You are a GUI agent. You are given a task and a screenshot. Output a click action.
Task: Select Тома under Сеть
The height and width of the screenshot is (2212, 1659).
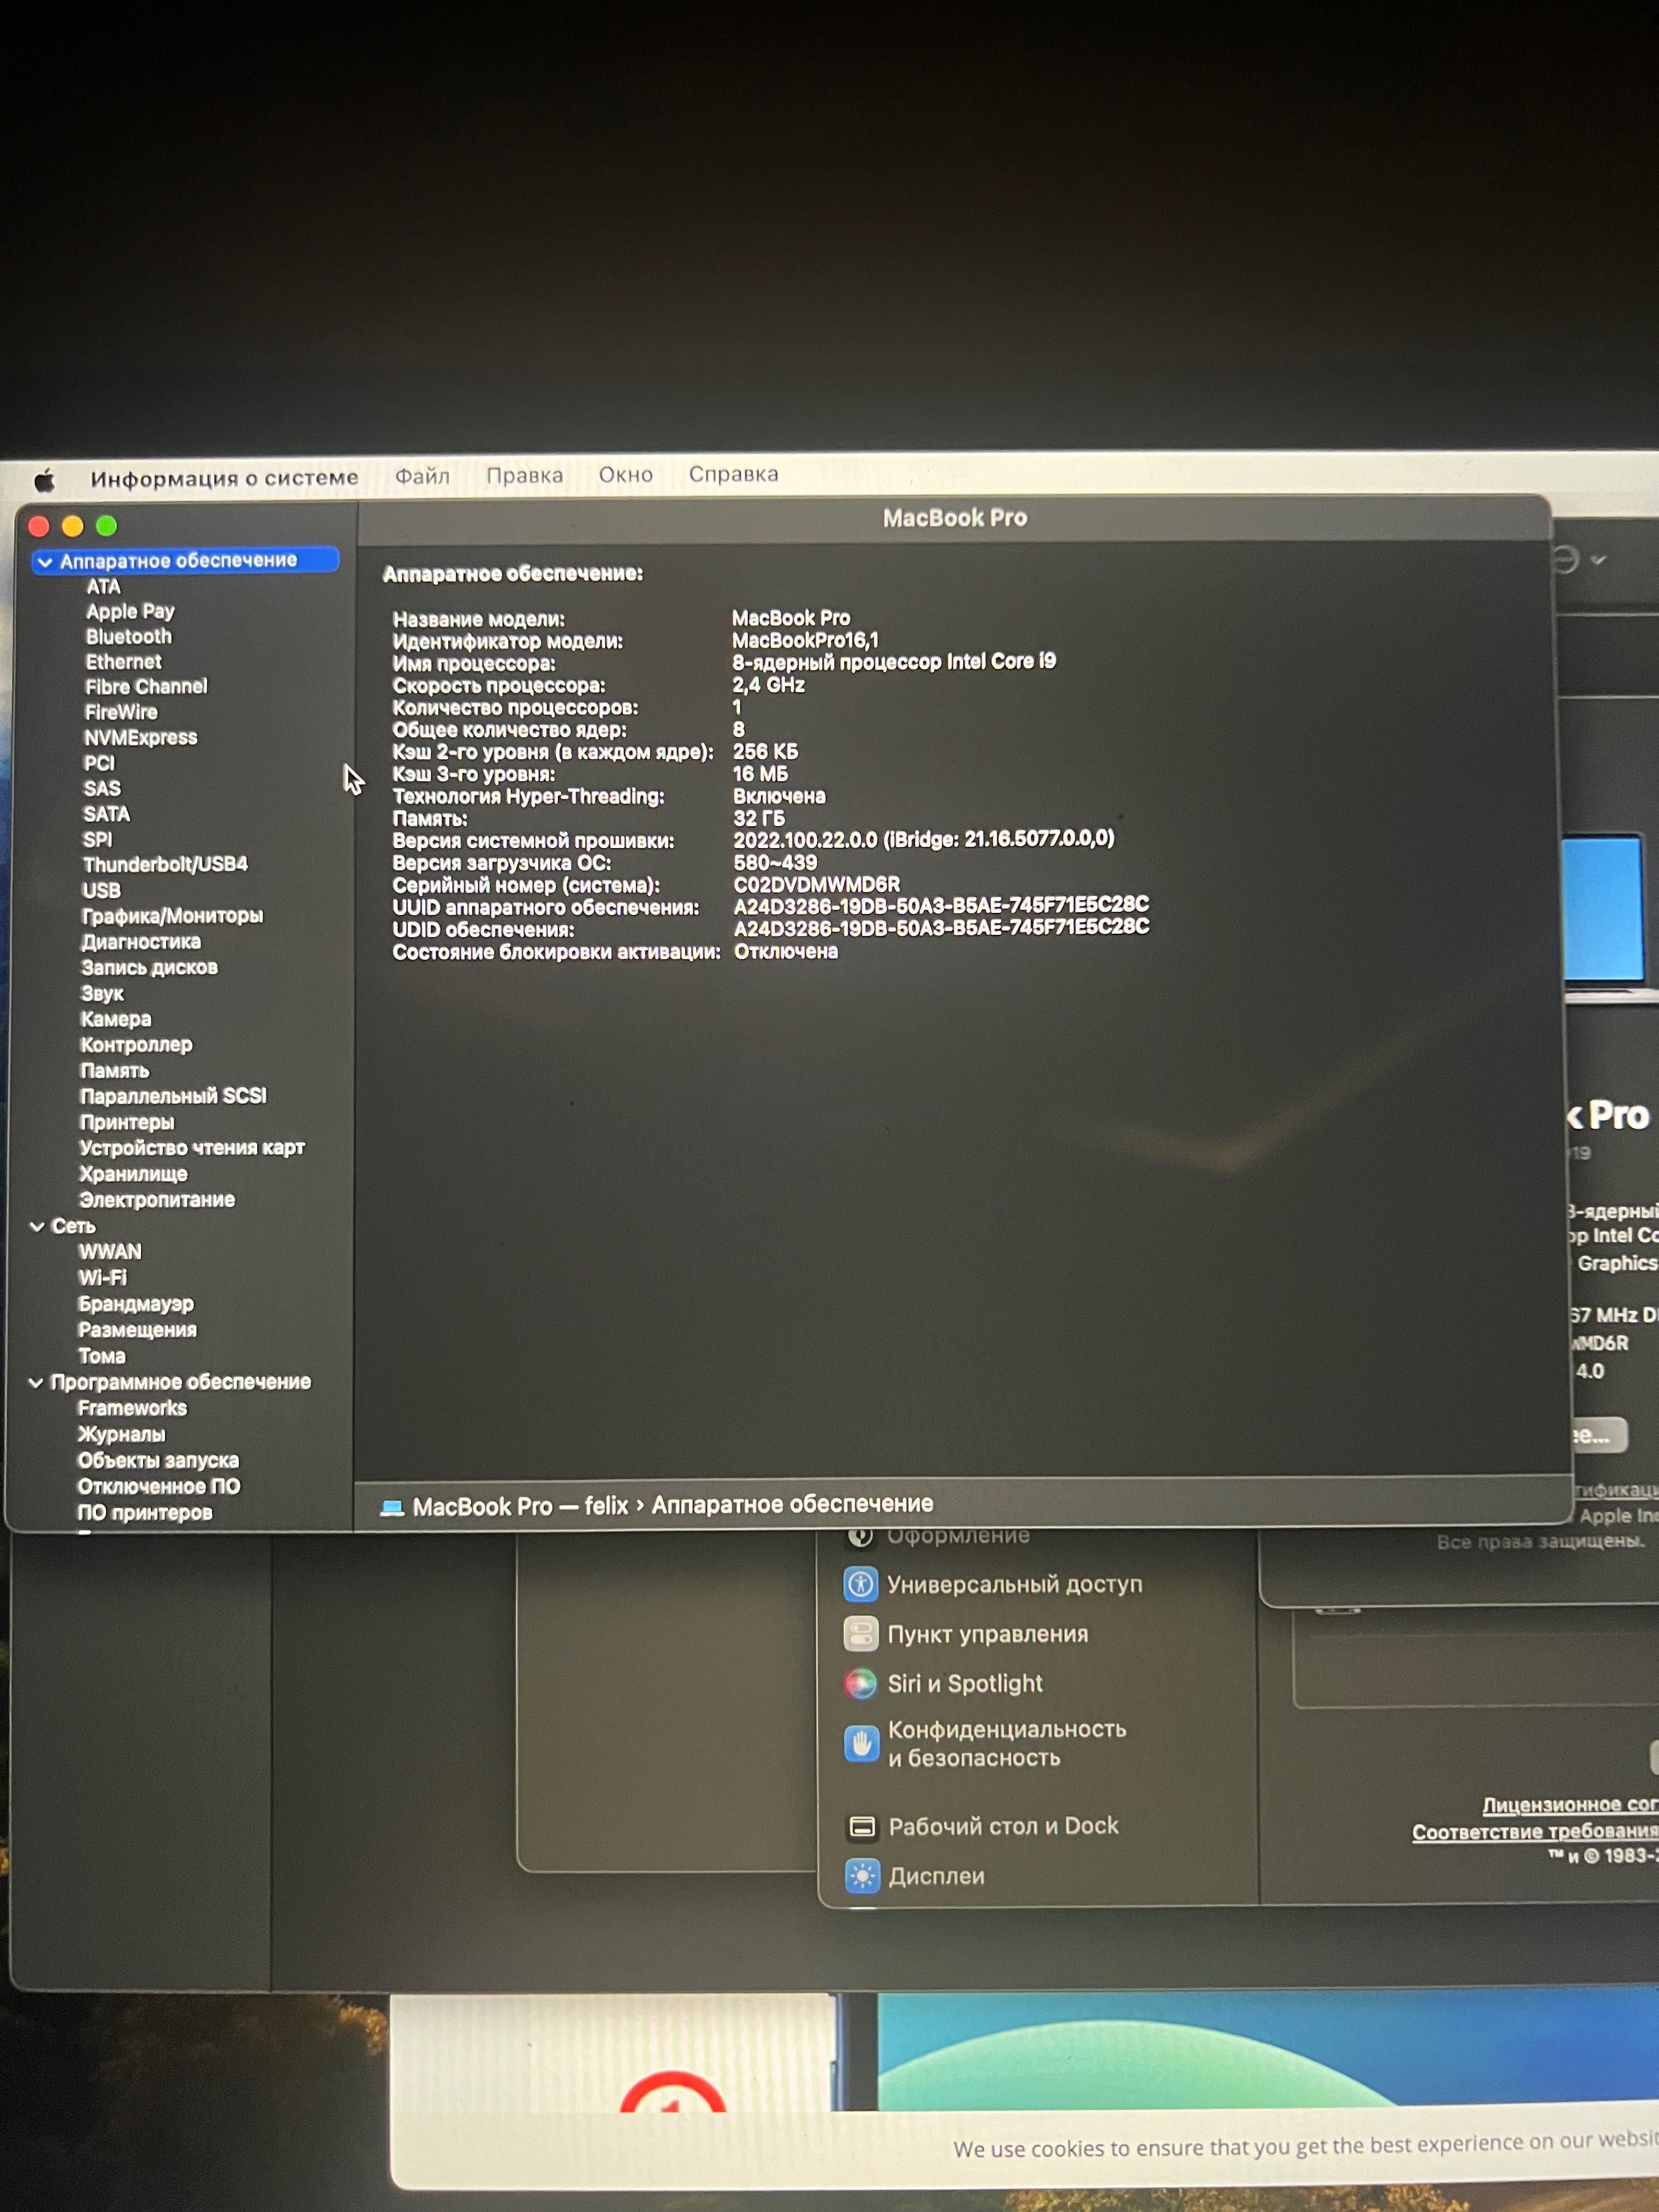pyautogui.click(x=102, y=1356)
